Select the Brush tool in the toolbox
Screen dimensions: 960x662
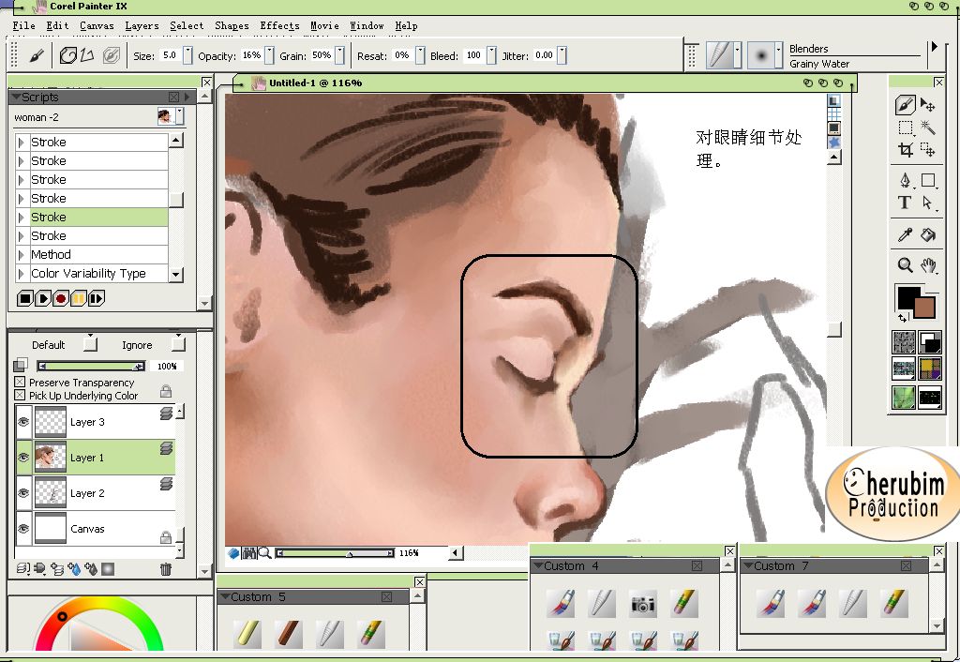pos(905,105)
